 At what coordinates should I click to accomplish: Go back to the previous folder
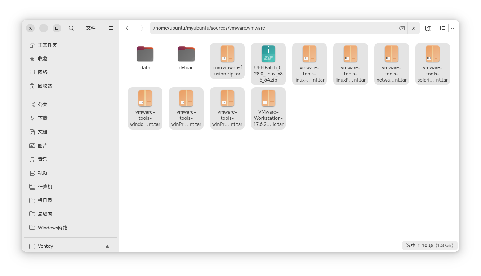click(128, 28)
